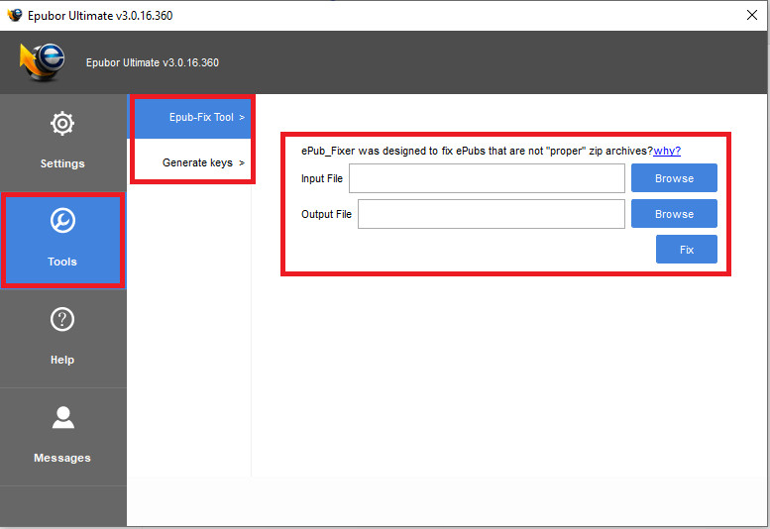Click the ePub_Fixer description text

pos(477,151)
